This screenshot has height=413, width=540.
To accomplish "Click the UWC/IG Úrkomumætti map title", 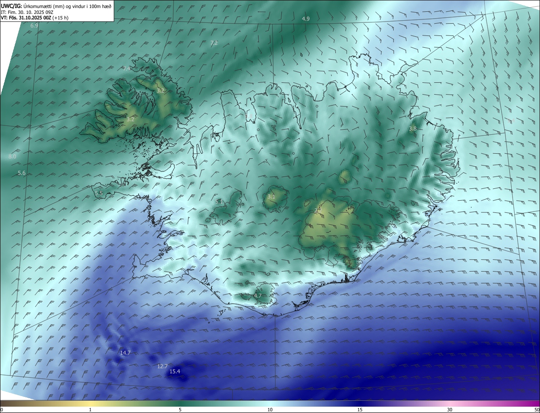I will tap(56, 6).
